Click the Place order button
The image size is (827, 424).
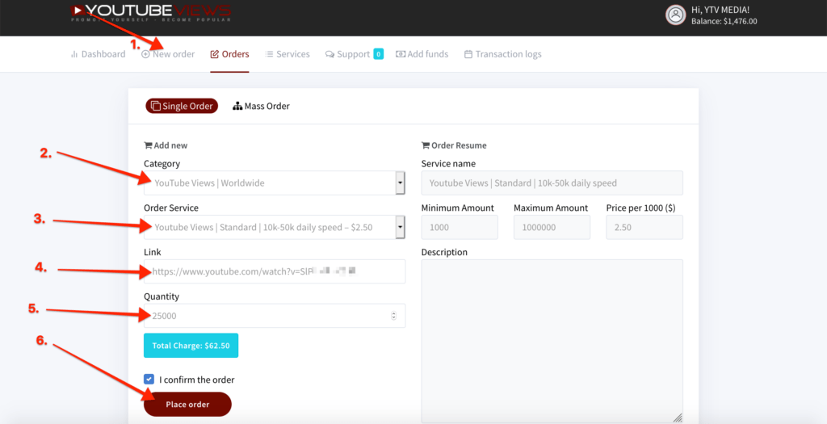pos(187,405)
